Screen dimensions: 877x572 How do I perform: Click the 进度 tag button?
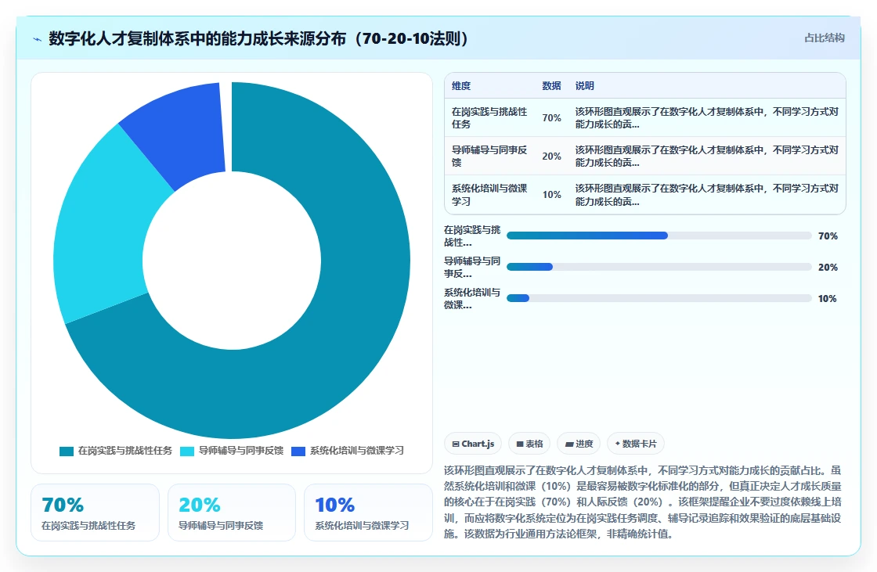coord(579,444)
